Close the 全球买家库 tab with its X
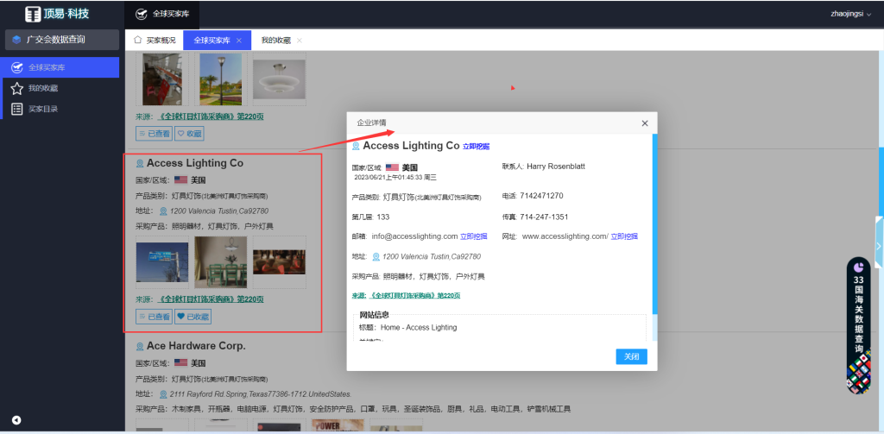The height and width of the screenshot is (434, 884). pos(239,41)
